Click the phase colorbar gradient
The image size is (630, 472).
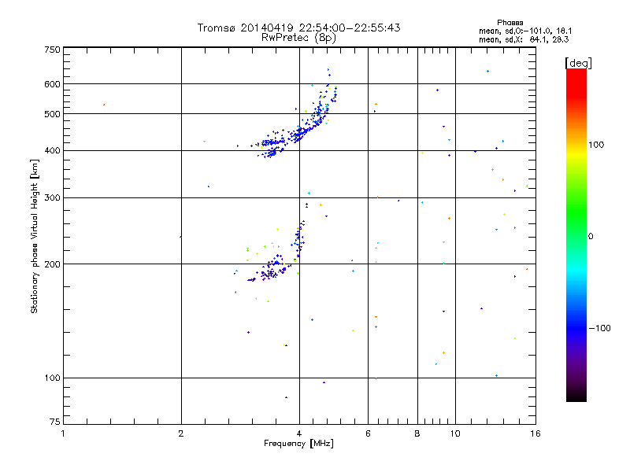click(576, 234)
